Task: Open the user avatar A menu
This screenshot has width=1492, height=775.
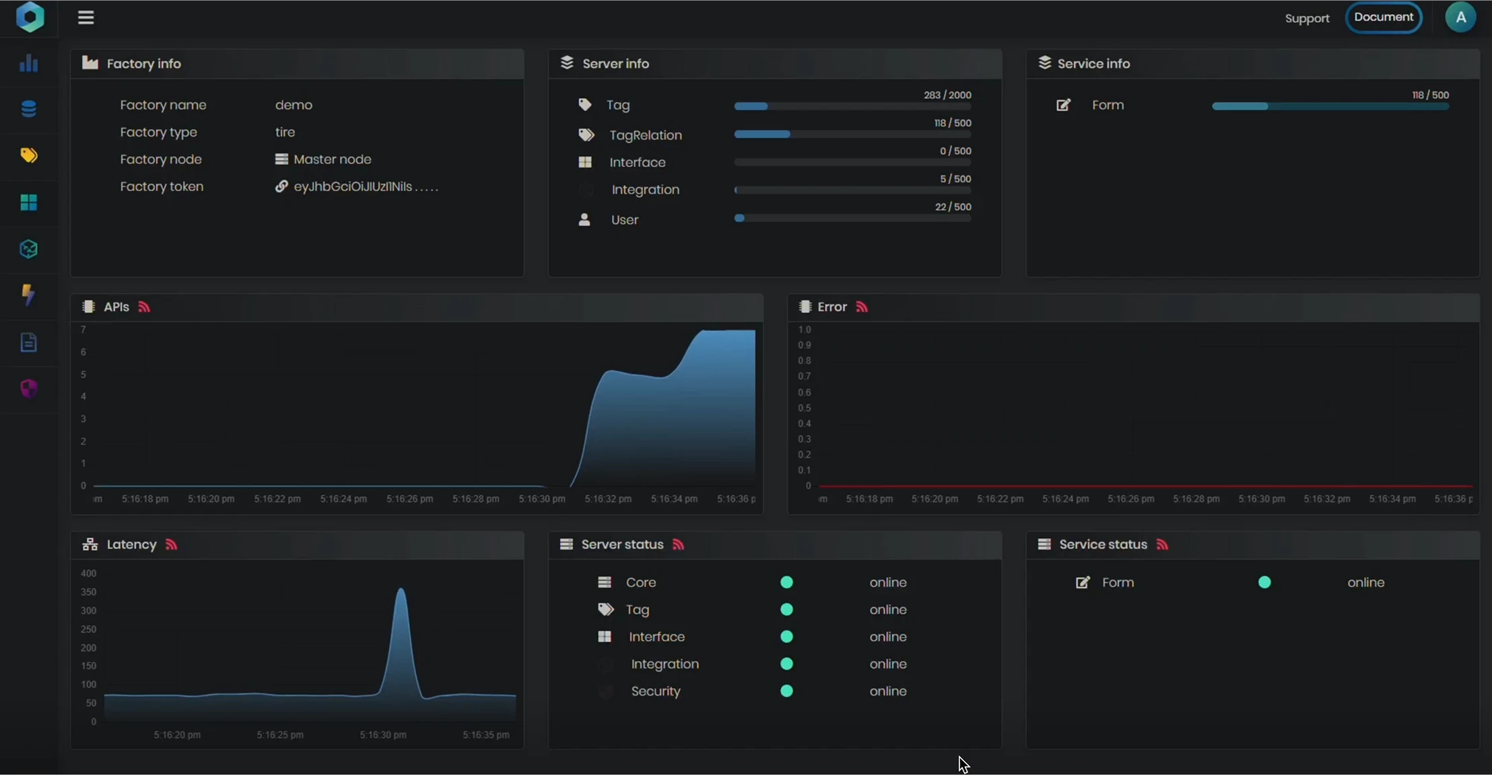Action: 1460,17
